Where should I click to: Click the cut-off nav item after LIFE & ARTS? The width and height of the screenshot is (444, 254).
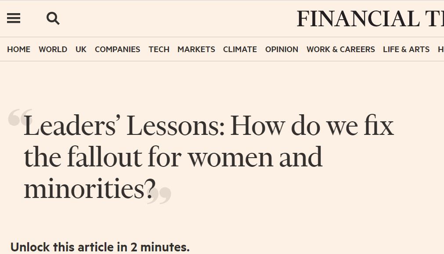pos(441,49)
